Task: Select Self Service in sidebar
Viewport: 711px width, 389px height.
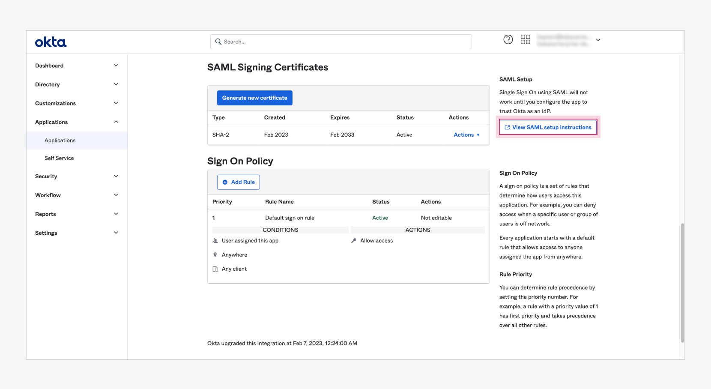Action: [x=59, y=158]
